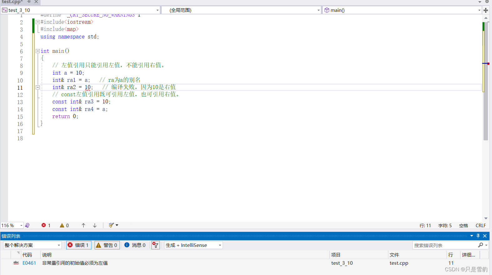492x275 pixels.
Task: Click the grouping icon left of 代码 header
Action: [18, 252]
